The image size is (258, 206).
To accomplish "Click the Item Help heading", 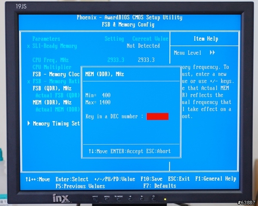I will click(206, 39).
